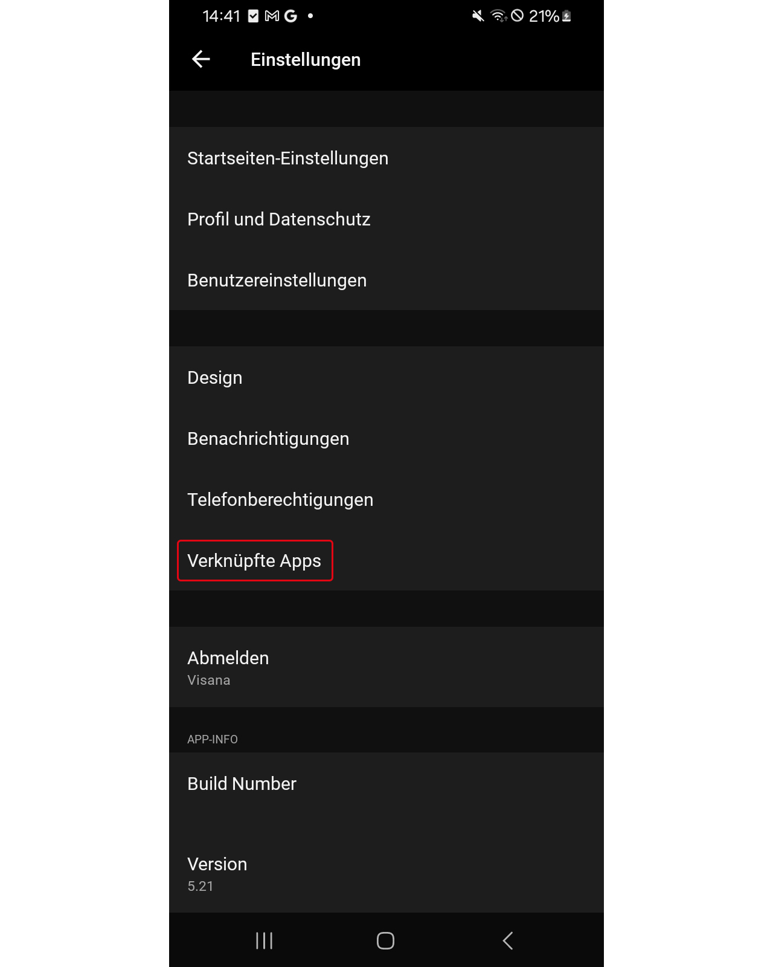Tap the Android navigation back chevron
The height and width of the screenshot is (967, 773).
[508, 940]
